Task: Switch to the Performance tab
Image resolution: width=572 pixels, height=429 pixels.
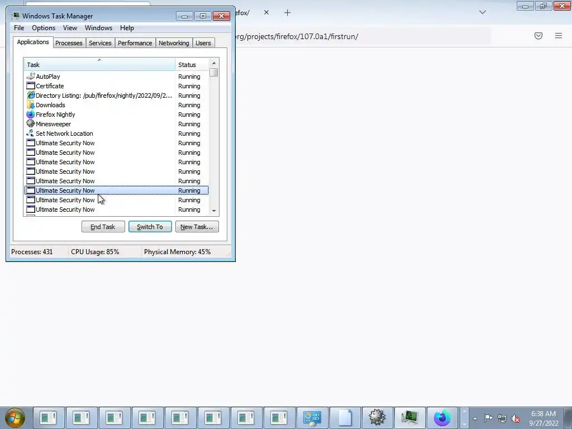Action: tap(135, 43)
